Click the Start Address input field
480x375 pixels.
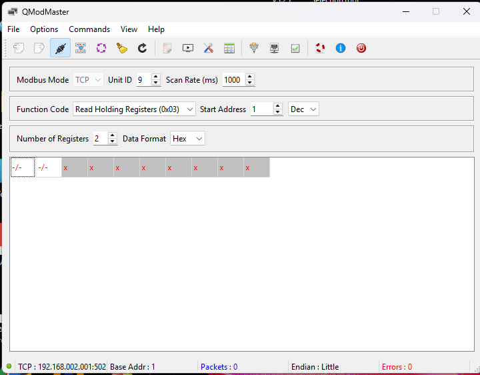262,109
